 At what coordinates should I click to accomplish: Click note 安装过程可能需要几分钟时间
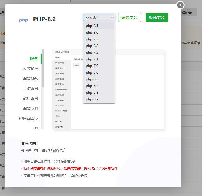(x=56, y=175)
